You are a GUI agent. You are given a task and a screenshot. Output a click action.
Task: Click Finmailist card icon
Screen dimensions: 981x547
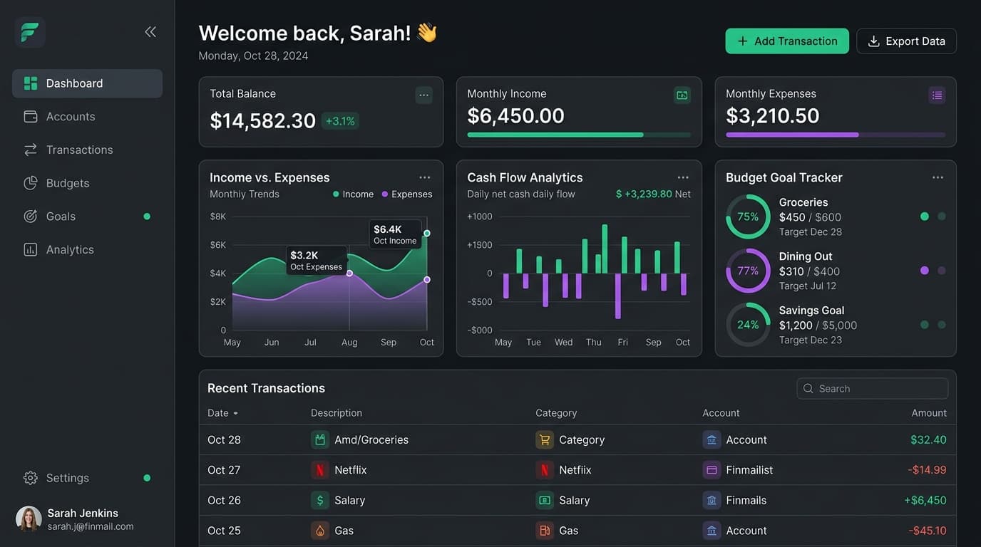[712, 470]
